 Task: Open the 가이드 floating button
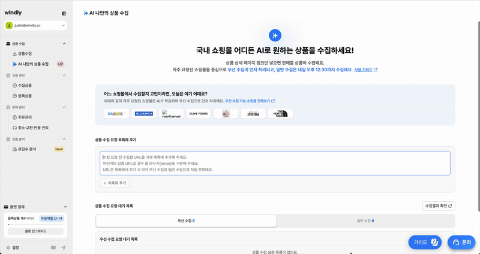pyautogui.click(x=425, y=243)
